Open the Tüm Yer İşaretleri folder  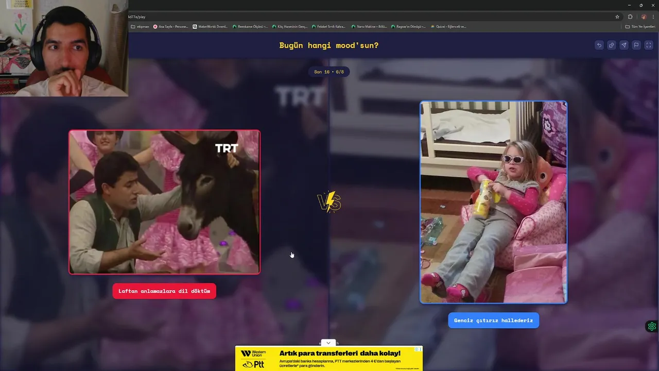(x=640, y=26)
